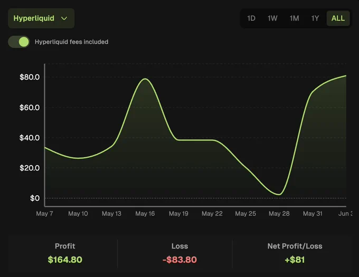The height and width of the screenshot is (277, 359).
Task: Select the 1D time range tab
Action: (x=251, y=18)
